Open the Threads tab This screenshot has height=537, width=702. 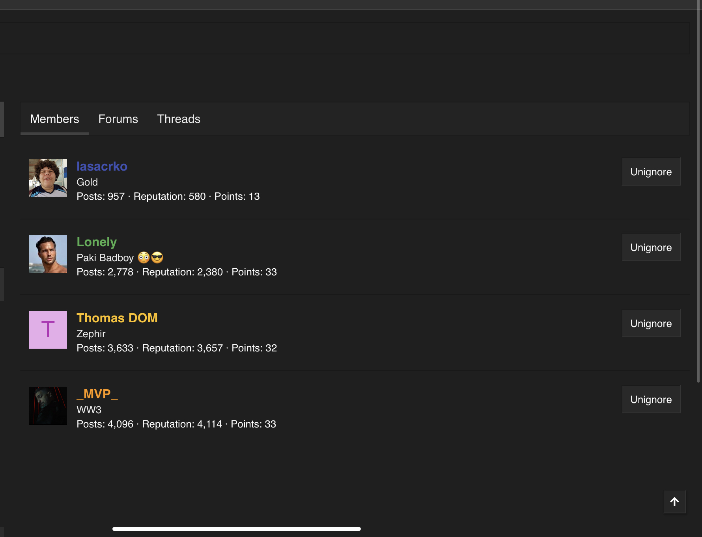click(x=179, y=119)
